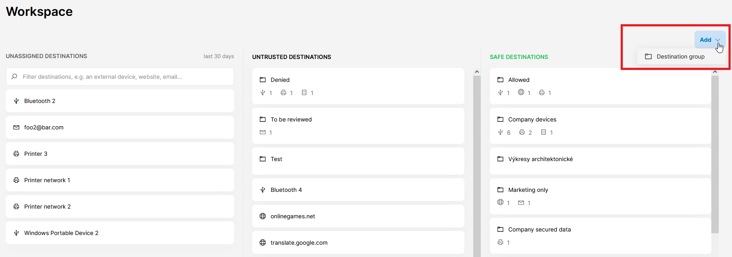Click the search magnifier icon in filter box

15,77
